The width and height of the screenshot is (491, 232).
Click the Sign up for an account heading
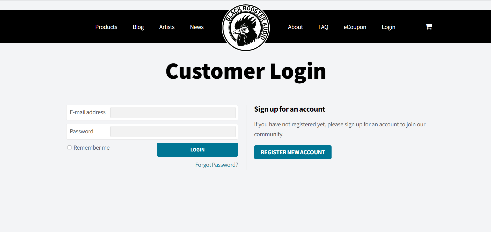[x=289, y=109]
